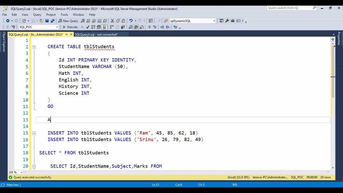This screenshot has width=343, height=193.
Task: Switch output to Results to Text
Action: click(130, 27)
